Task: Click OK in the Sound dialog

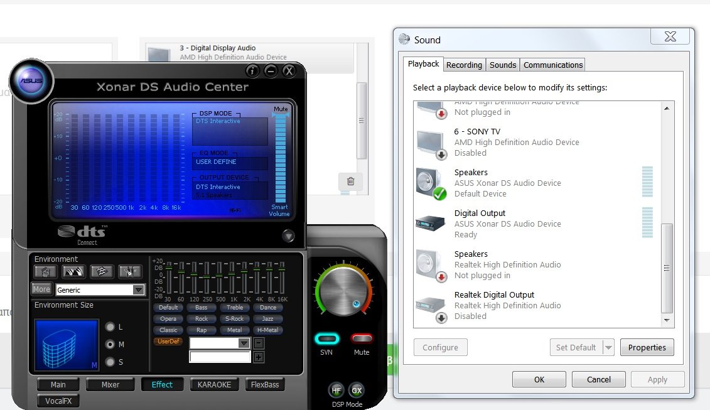Action: click(539, 380)
